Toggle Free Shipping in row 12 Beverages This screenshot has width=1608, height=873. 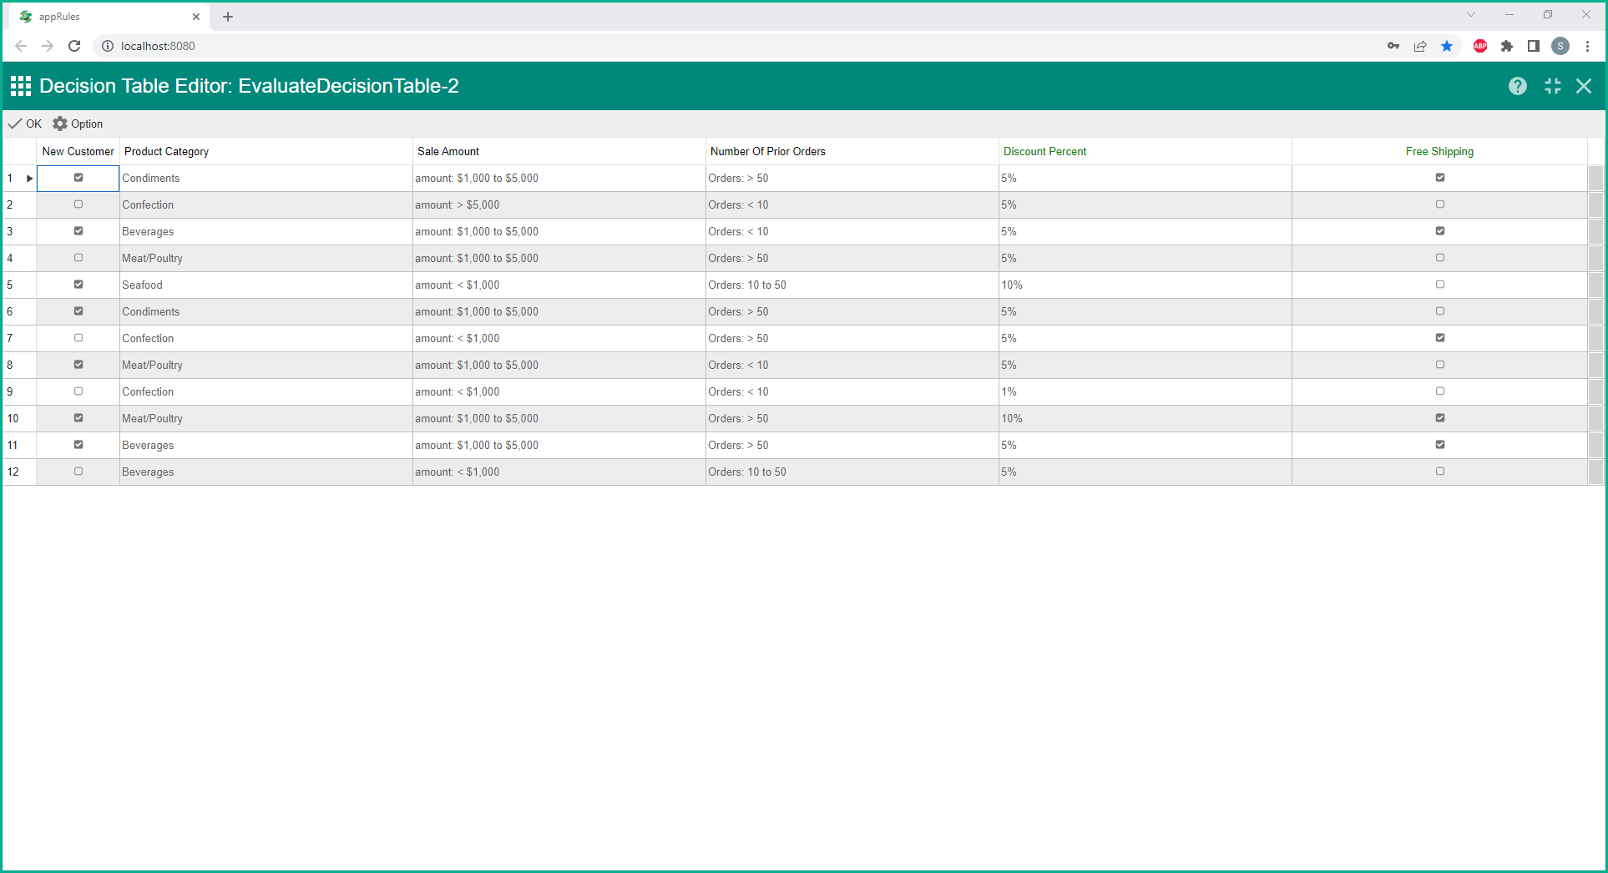pyautogui.click(x=1440, y=472)
